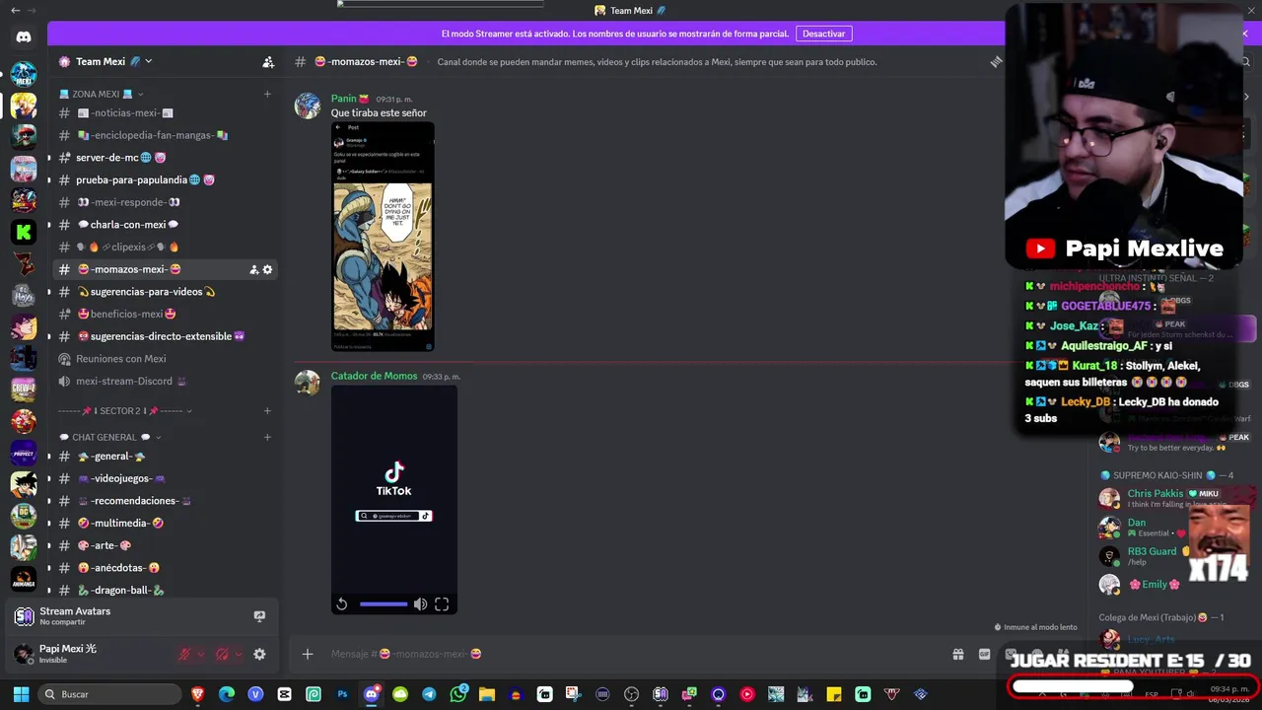Open the beneficios-mexi channel
Image resolution: width=1262 pixels, height=710 pixels.
tap(166, 314)
